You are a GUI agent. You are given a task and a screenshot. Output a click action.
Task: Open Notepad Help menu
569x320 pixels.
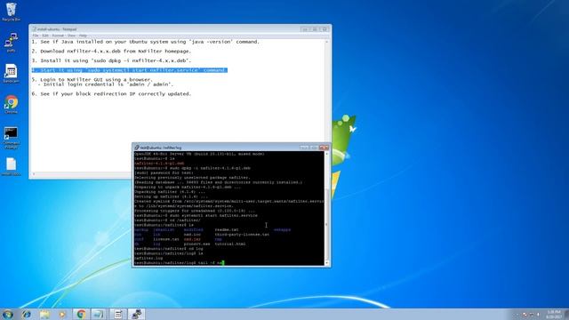pos(83,36)
